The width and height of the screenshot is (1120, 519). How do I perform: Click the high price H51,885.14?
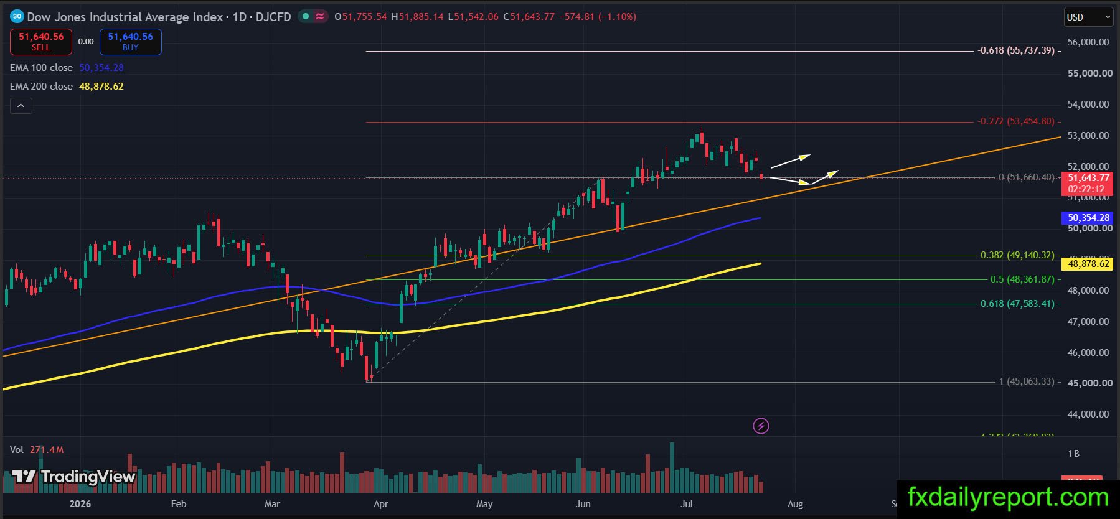[x=417, y=17]
